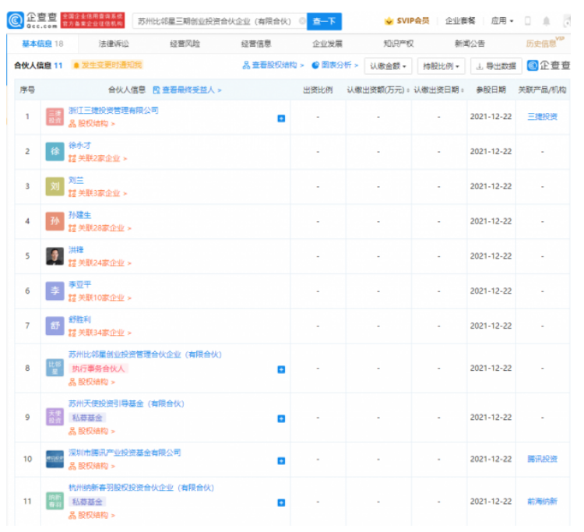Screen dimensions: 584x532
Task: Open 查看最终受益人 link
Action: pyautogui.click(x=188, y=90)
